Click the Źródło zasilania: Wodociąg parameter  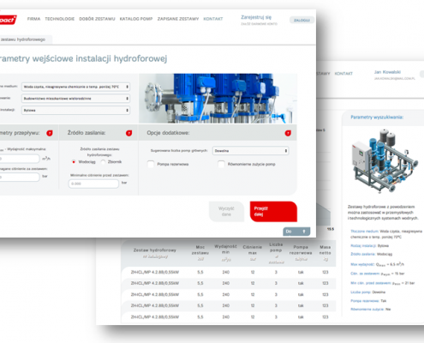point(372,254)
